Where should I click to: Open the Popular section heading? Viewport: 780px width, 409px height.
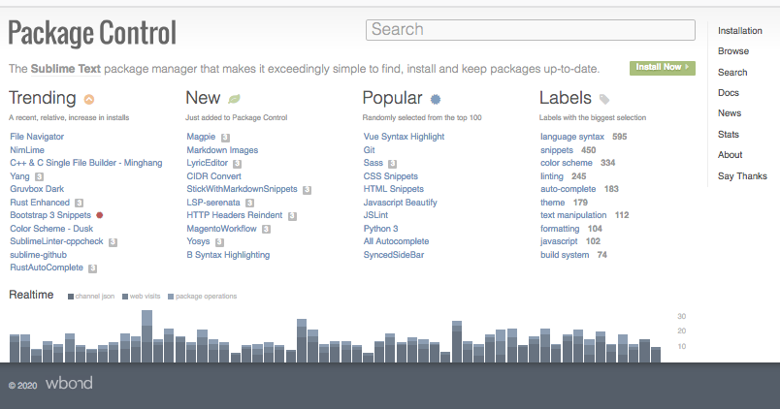[393, 98]
